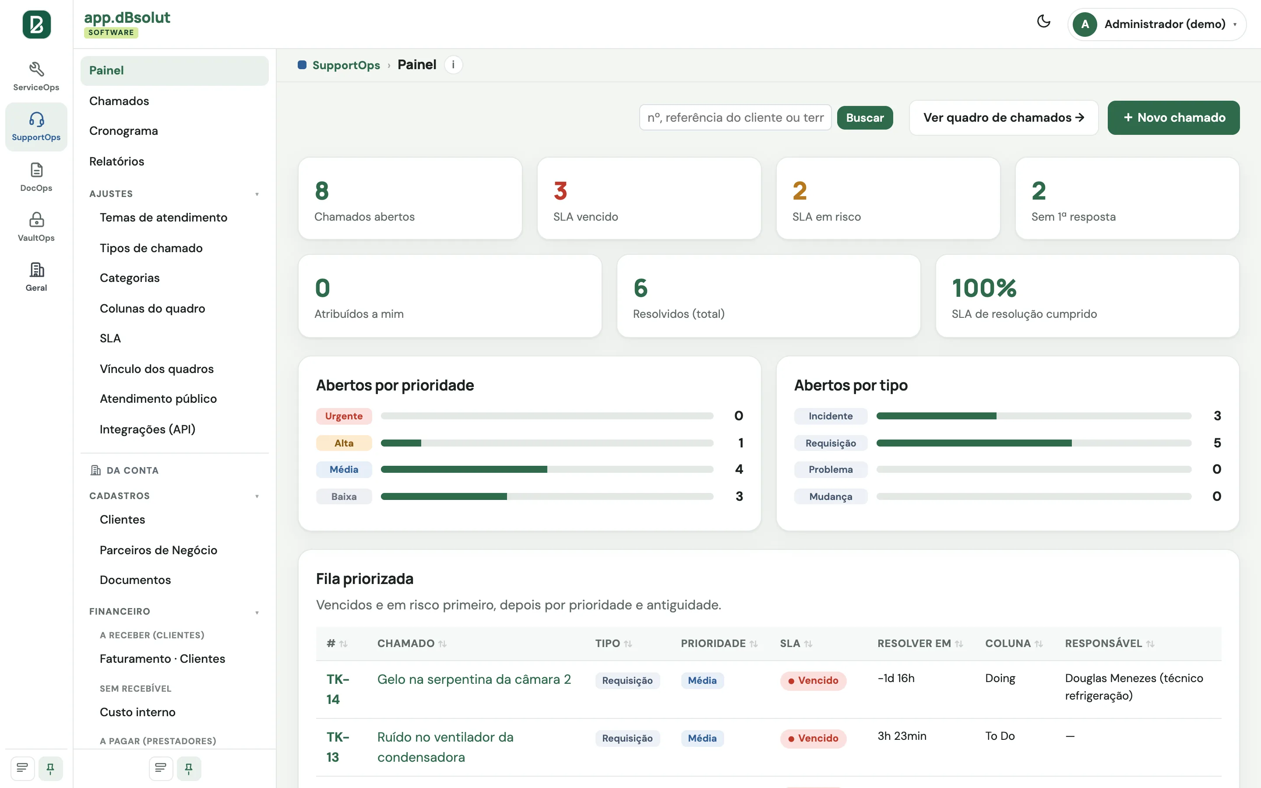Screen dimensions: 1261x788
Task: Open ticket Gelo na serpentina da câmara 2
Action: click(474, 679)
